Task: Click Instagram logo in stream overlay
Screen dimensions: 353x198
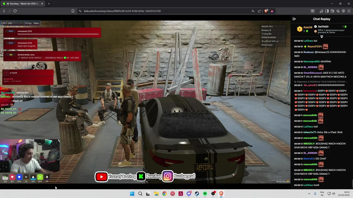Action: click(x=167, y=177)
